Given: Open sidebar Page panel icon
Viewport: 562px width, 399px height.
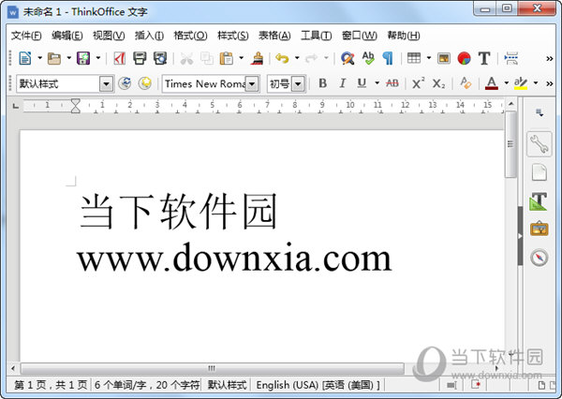Looking at the screenshot, I should click(540, 172).
